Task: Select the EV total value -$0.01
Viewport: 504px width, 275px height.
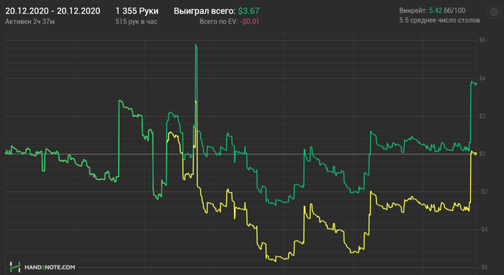Action: click(249, 22)
